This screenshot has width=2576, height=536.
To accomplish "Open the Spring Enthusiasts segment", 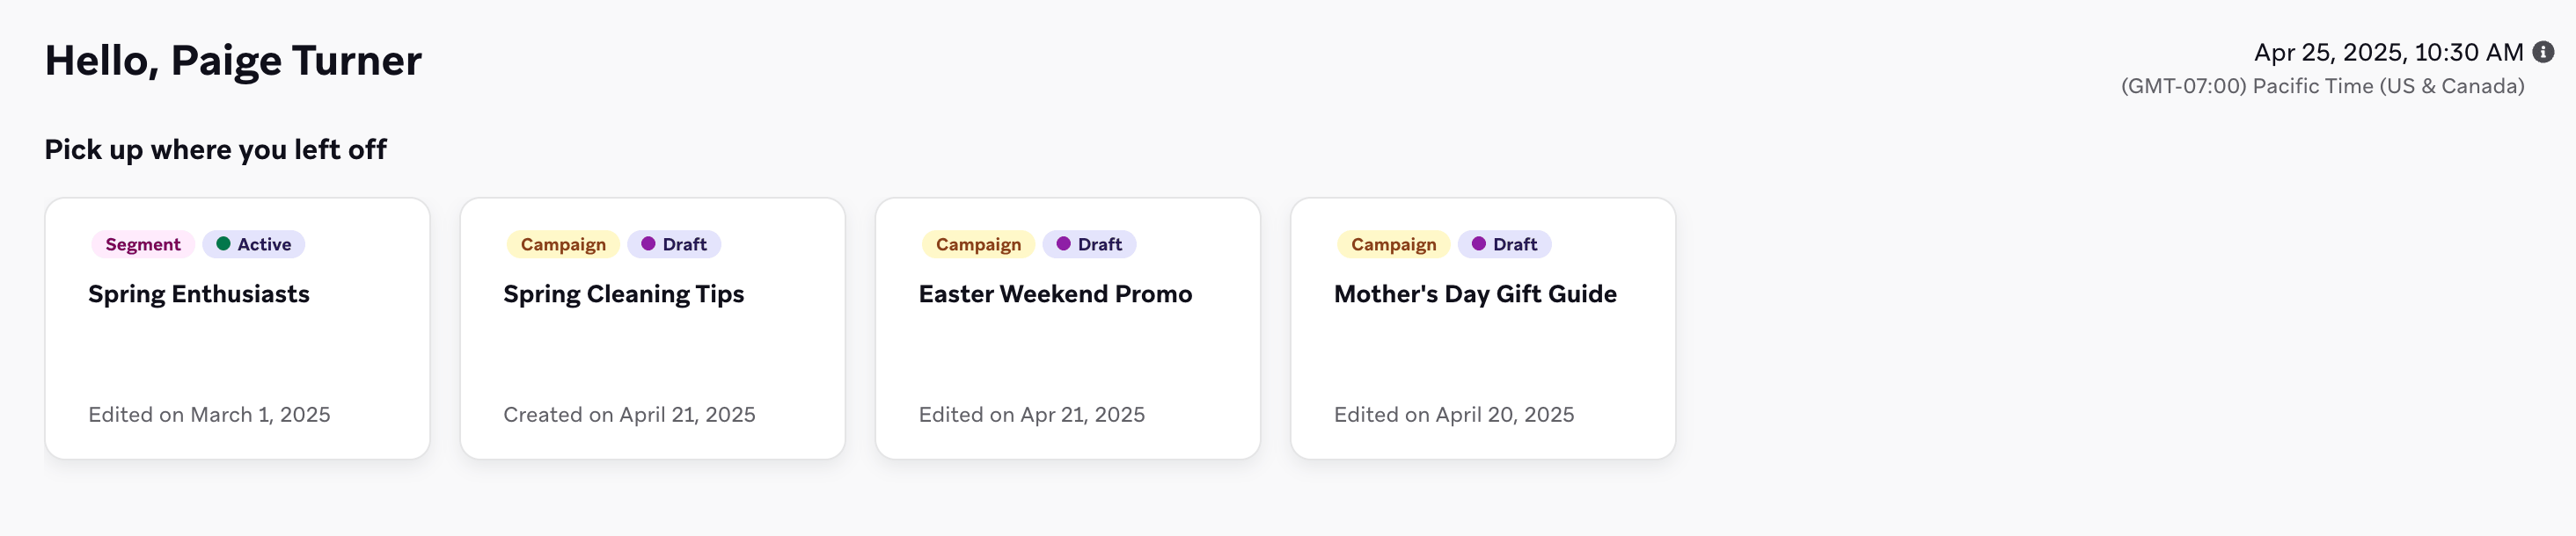I will coord(199,293).
